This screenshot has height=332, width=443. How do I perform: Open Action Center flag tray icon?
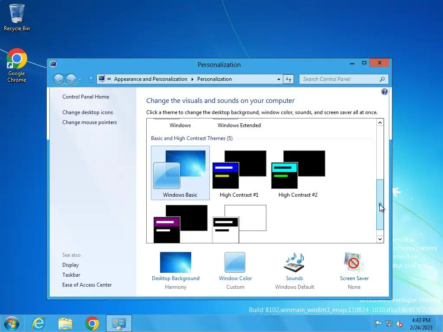point(378,323)
